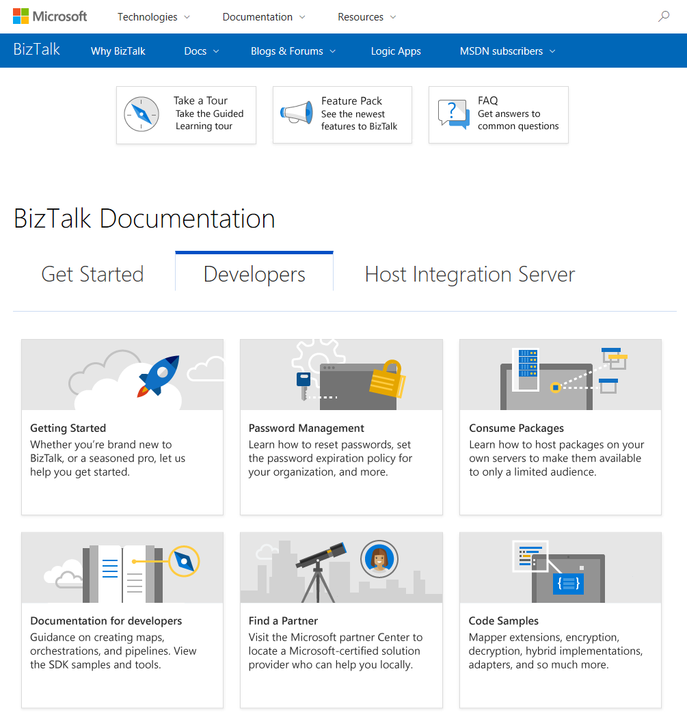The height and width of the screenshot is (719, 687).
Task: Click 'Learn how to host packages' description
Action: click(x=556, y=458)
